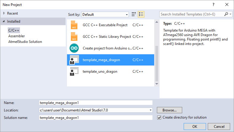The image size is (234, 132).
Task: Click the GCC C++ Executable Project icon
Action: pos(74,25)
